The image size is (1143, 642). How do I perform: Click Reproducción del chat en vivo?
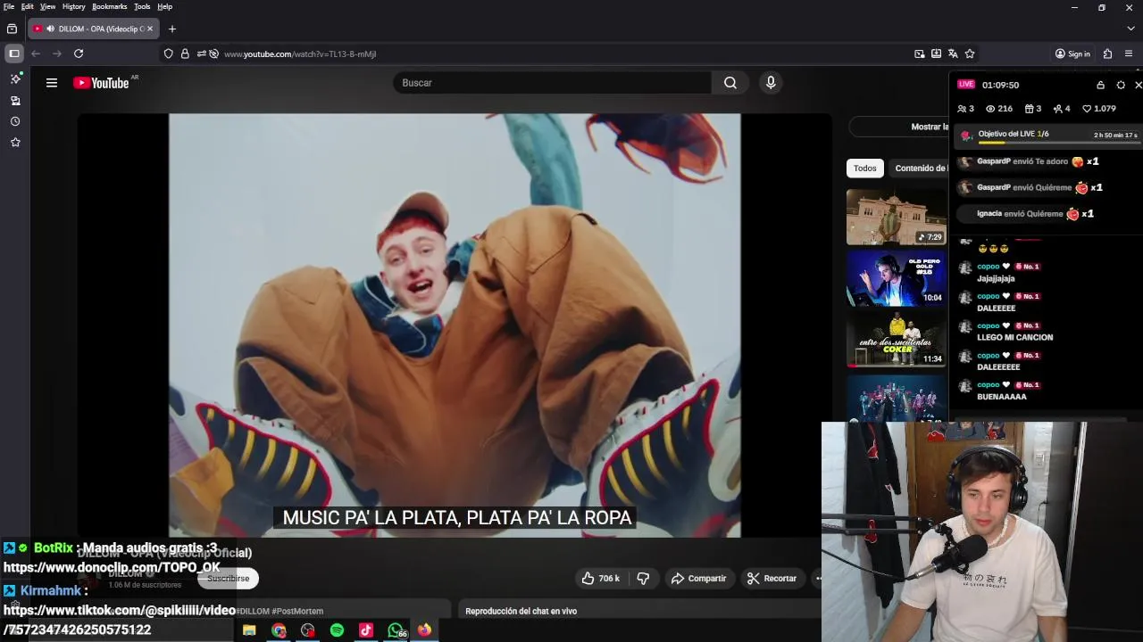521,611
